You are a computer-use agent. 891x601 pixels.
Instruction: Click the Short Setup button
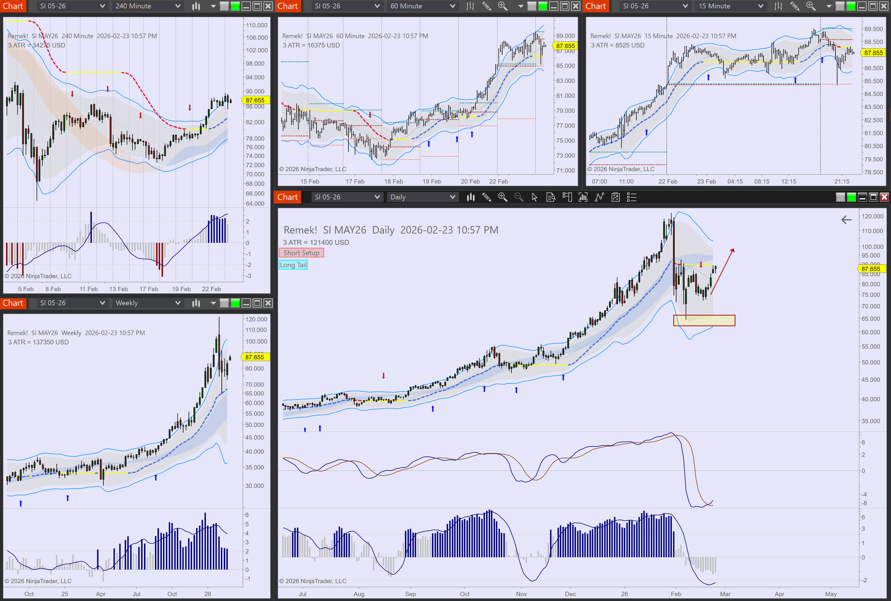(x=302, y=253)
